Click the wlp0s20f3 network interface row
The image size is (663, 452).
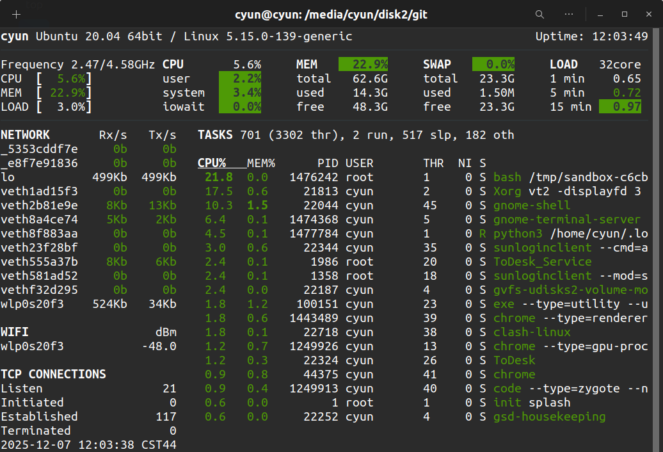pyautogui.click(x=88, y=304)
